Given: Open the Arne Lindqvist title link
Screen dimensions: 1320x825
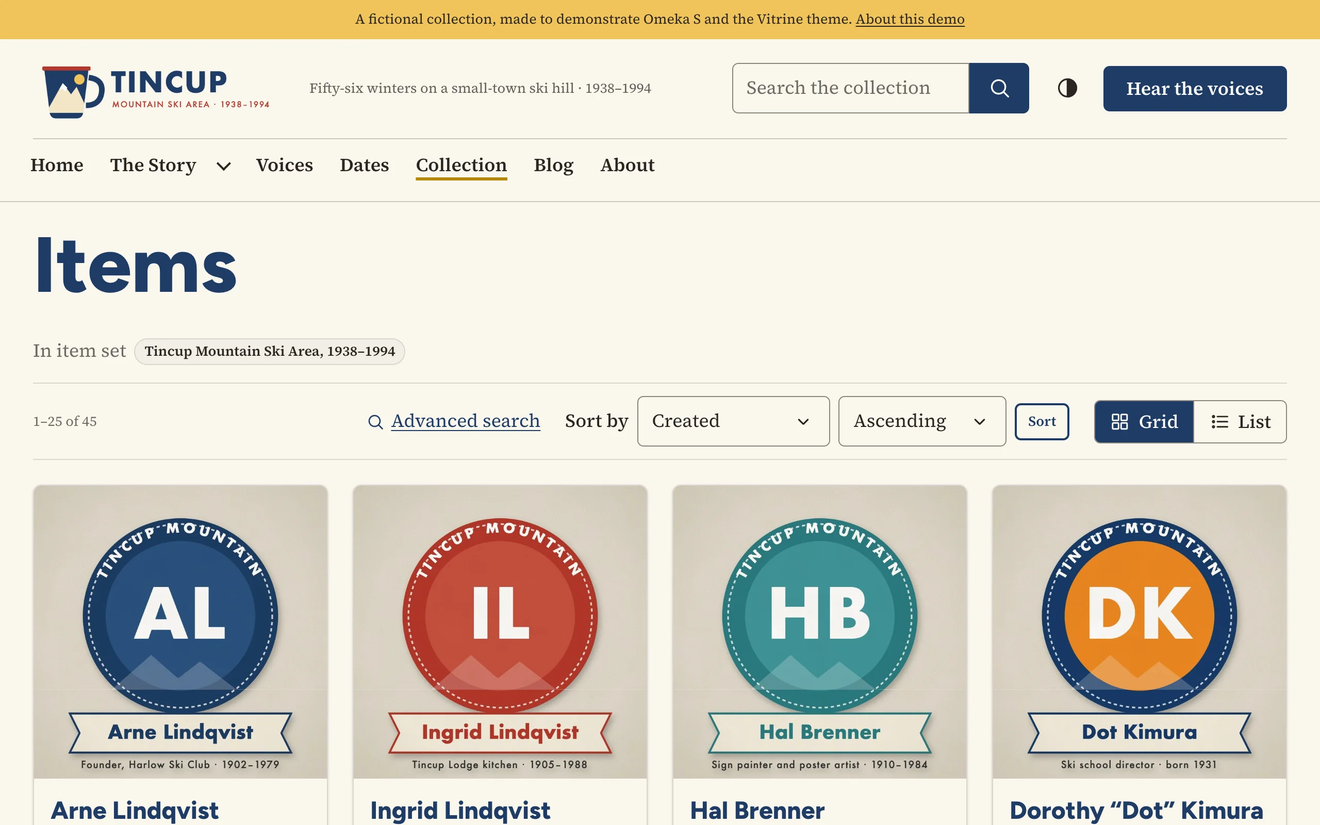Looking at the screenshot, I should [135, 810].
